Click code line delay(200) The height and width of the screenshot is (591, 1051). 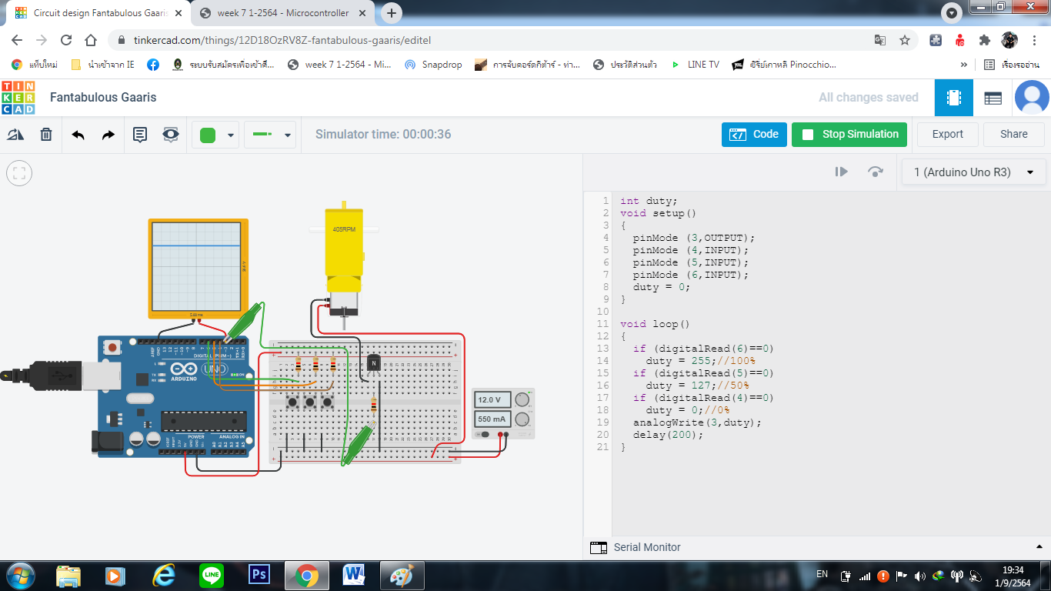pyautogui.click(x=669, y=435)
